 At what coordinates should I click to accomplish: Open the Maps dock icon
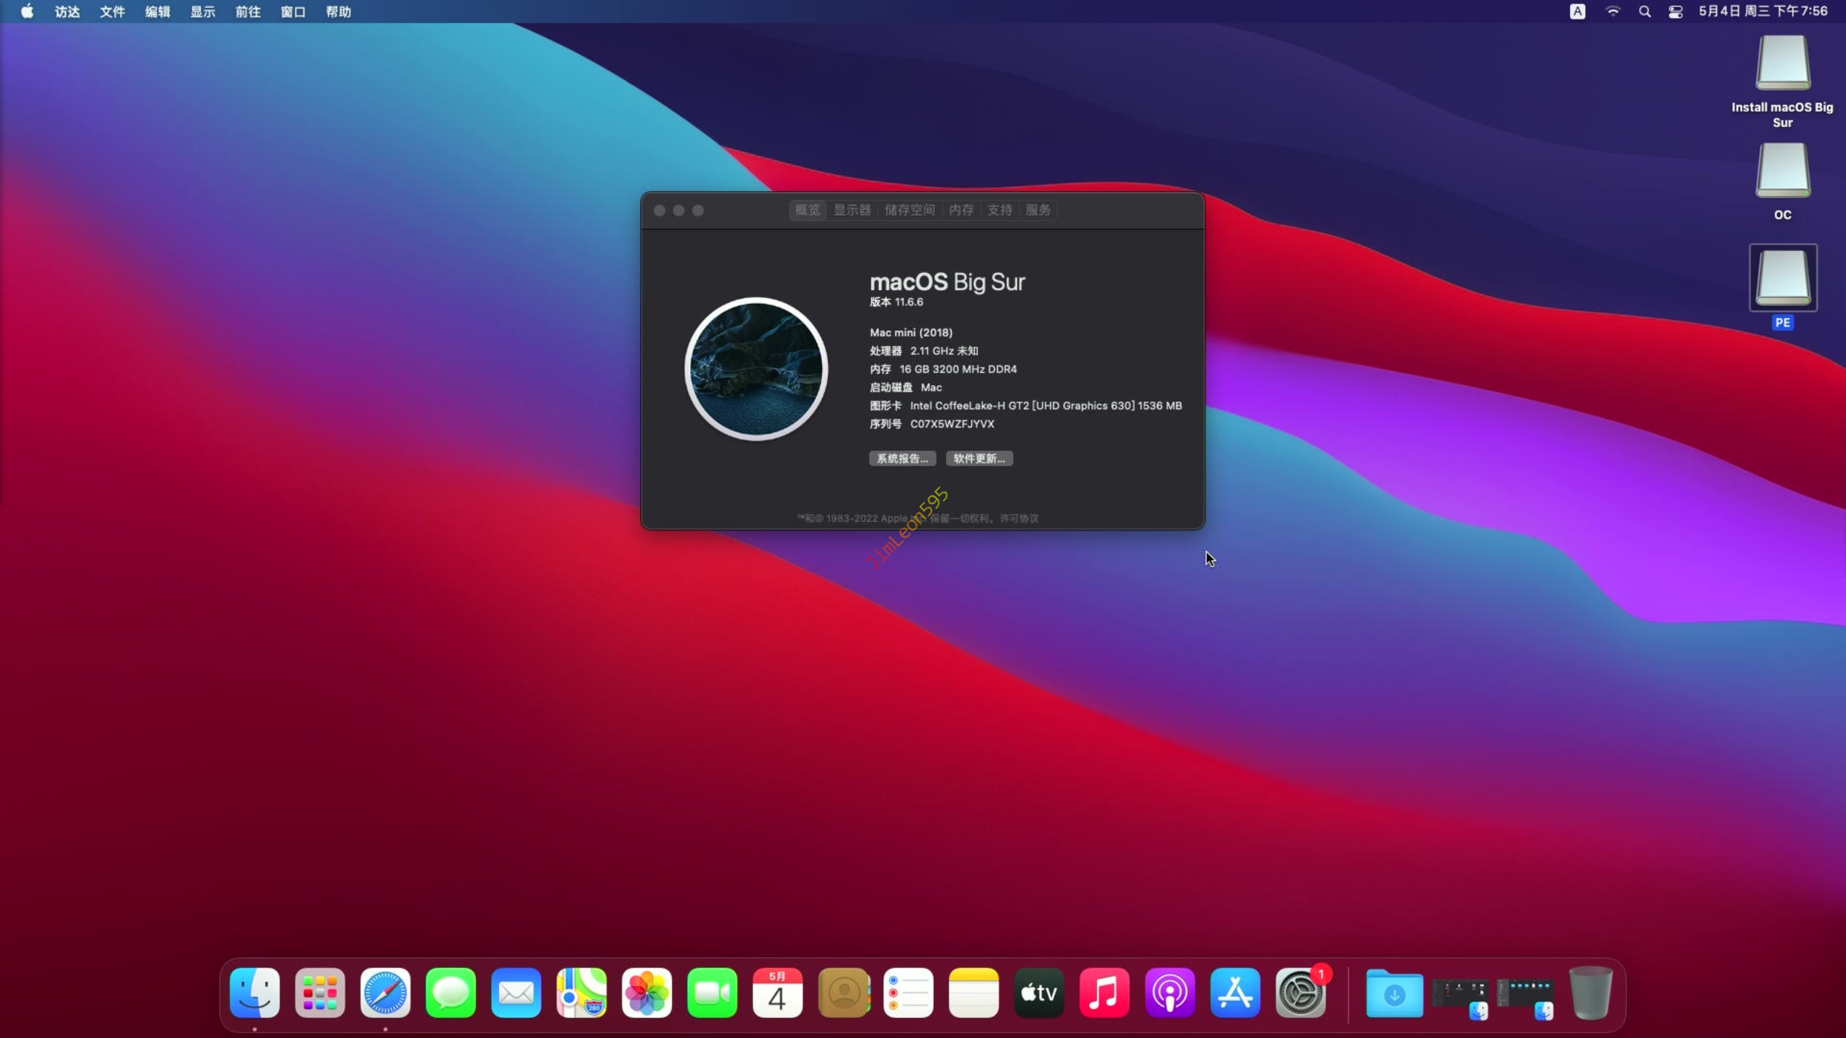[x=581, y=993]
